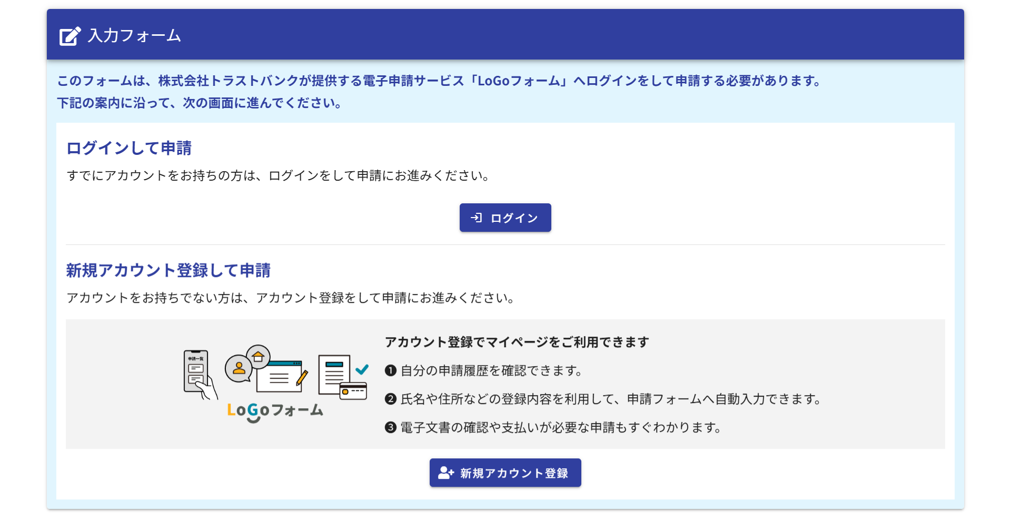Image resolution: width=1011 pixels, height=521 pixels.
Task: Click the アカウント登録でマイページ heading text
Action: coord(517,342)
